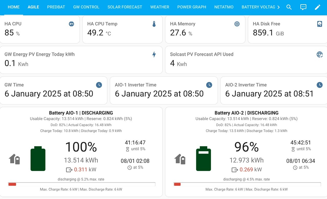Expand more tabs with the chevron arrow
The image size is (327, 199).
(278, 7)
